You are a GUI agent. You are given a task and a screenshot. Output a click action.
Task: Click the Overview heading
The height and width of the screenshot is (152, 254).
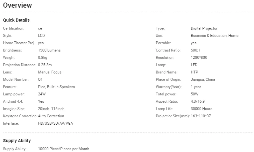coord(18,5)
